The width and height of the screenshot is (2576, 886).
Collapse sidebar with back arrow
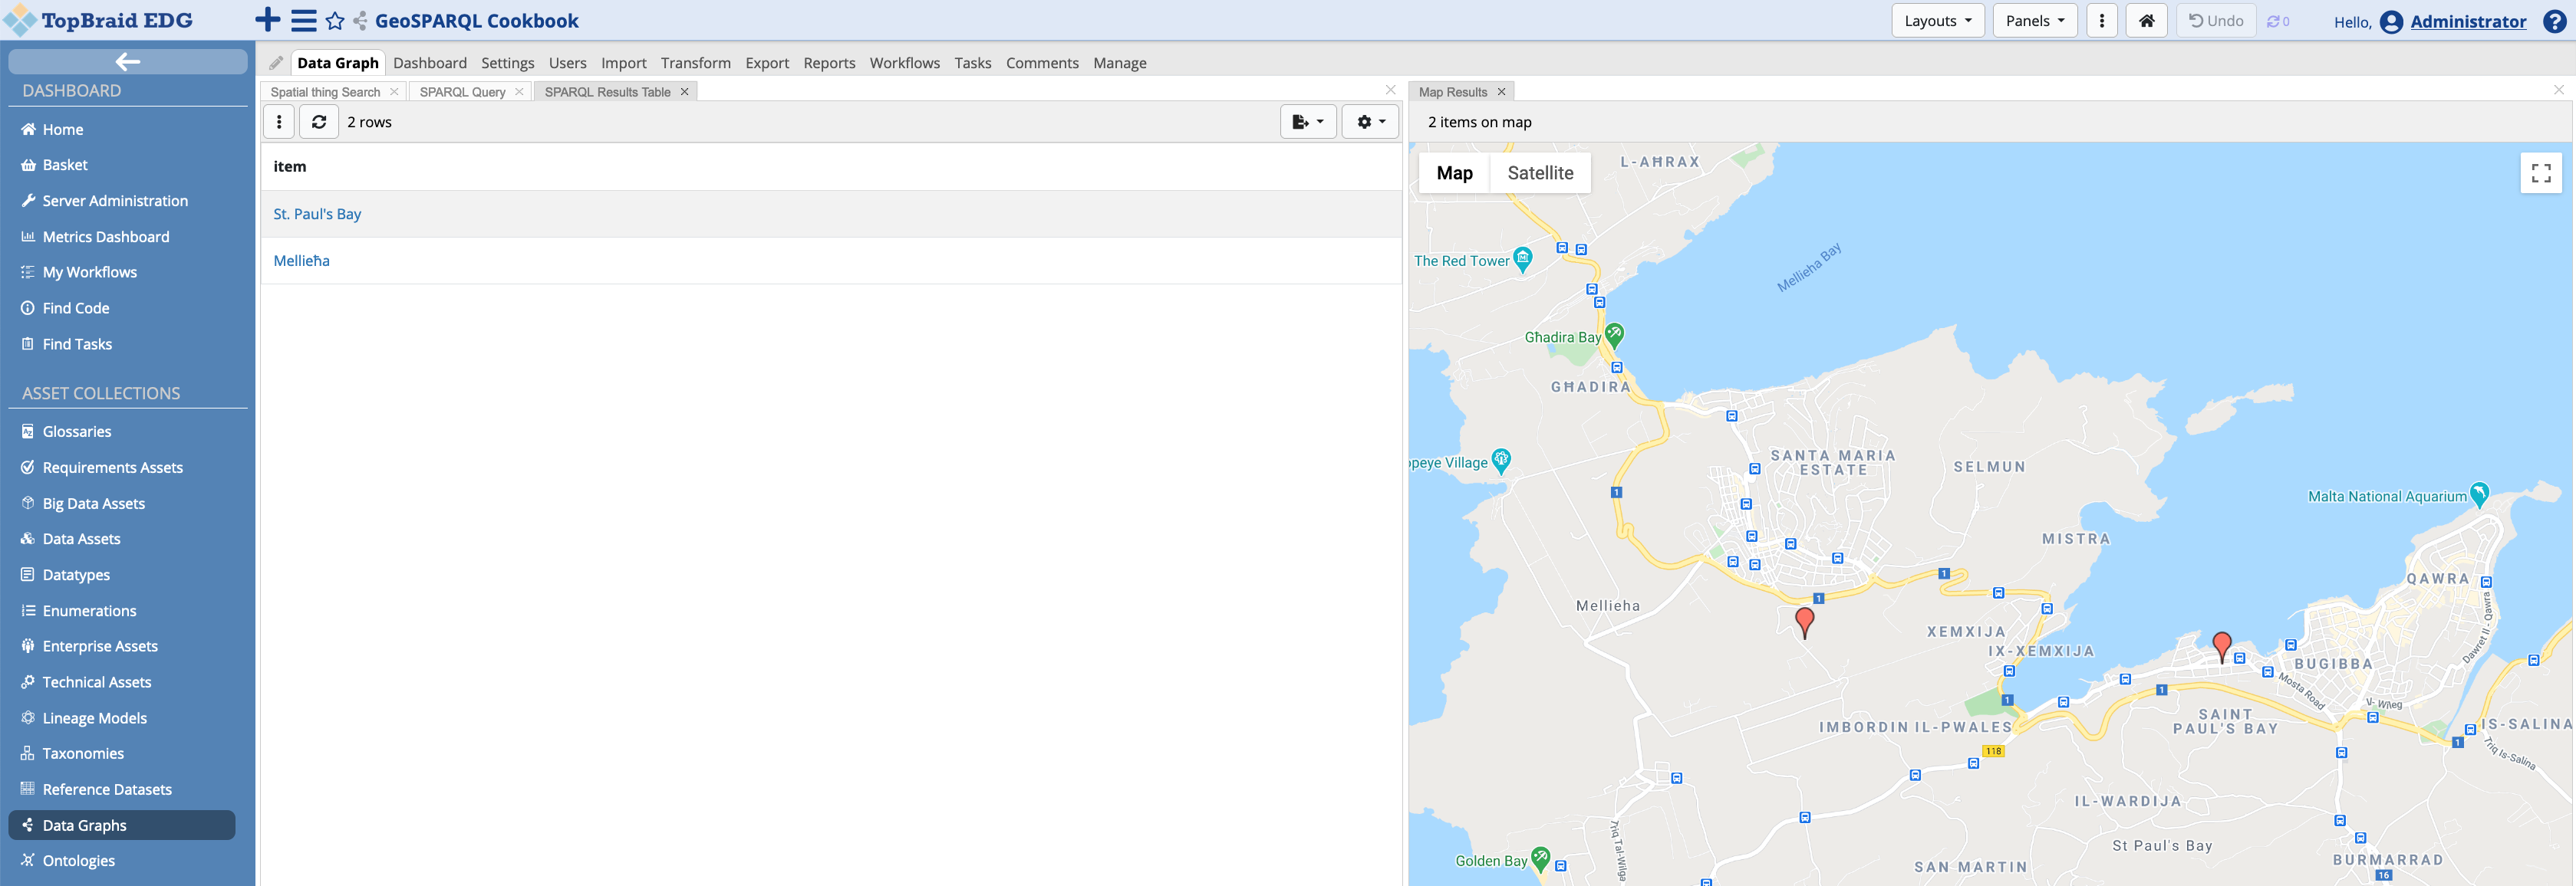click(127, 62)
